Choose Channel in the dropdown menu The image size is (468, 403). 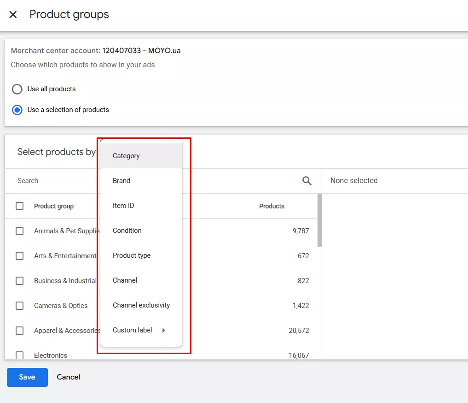(125, 280)
